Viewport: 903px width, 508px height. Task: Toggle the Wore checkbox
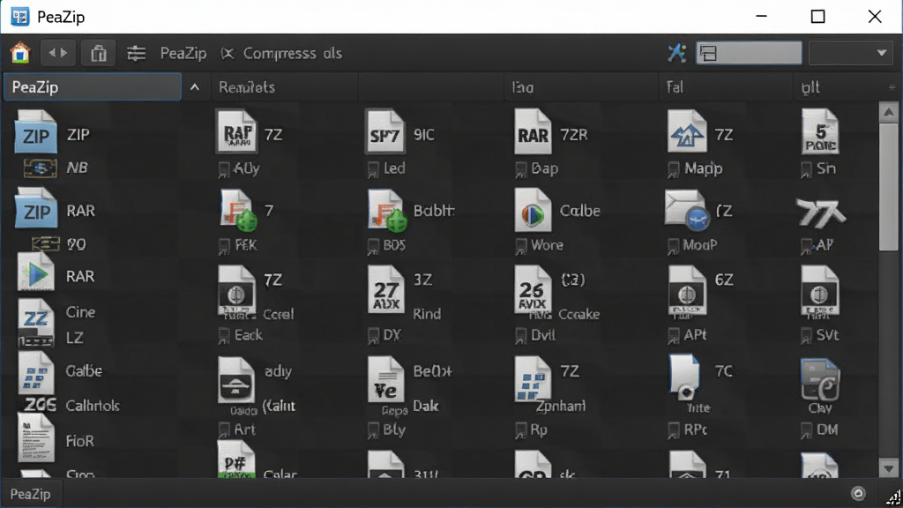(520, 247)
